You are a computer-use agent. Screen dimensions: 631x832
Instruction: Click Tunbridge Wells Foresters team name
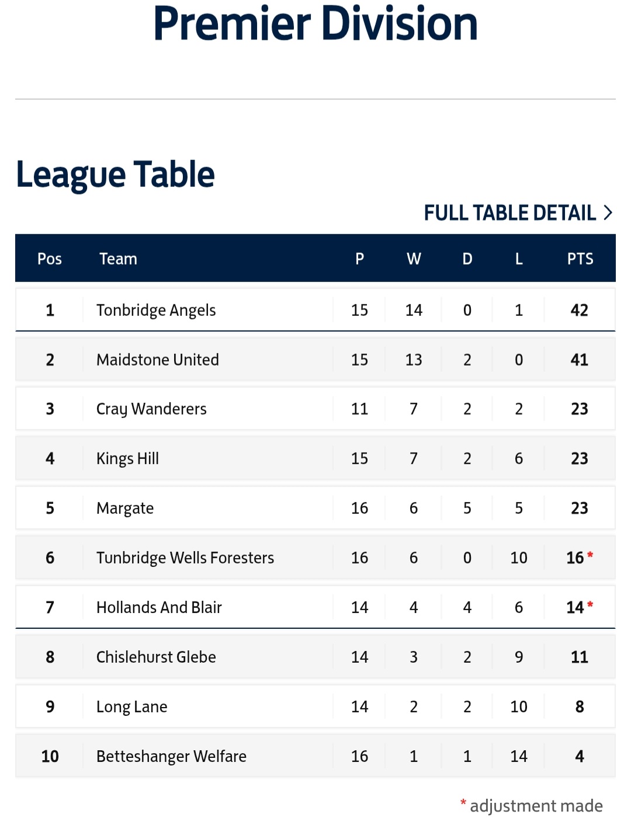click(x=185, y=558)
